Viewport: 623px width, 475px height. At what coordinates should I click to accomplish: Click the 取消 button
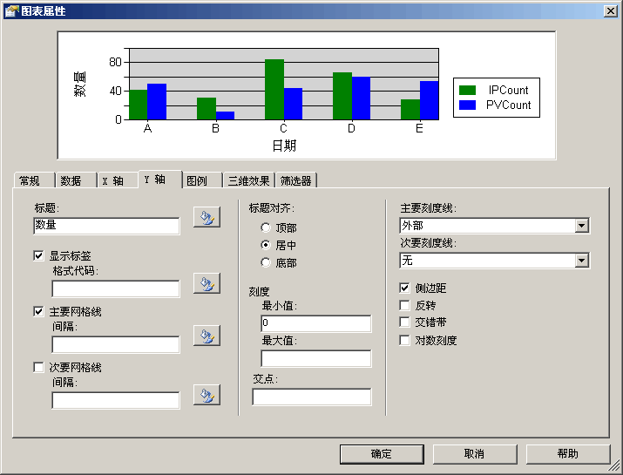(x=475, y=454)
